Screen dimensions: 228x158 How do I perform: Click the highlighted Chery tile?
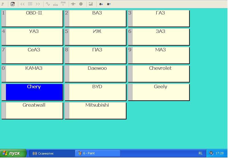pyautogui.click(x=32, y=92)
